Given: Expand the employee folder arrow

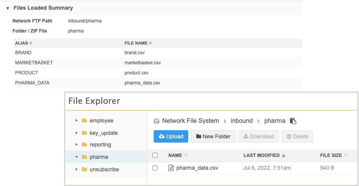Looking at the screenshot, I should [x=76, y=121].
